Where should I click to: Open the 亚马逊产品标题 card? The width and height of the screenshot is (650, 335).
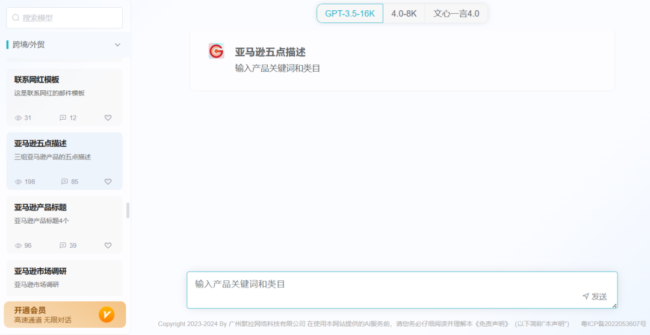click(64, 225)
